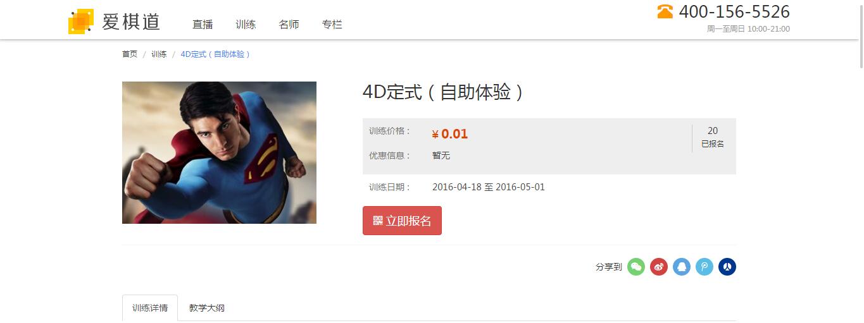Share via light-blue Tencent Weibo icon
This screenshot has width=864, height=323.
tap(704, 267)
